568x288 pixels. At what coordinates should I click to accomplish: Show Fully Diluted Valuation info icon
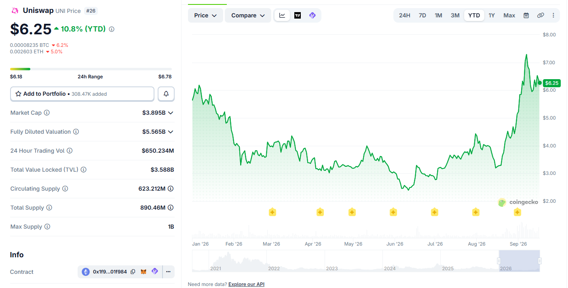76,132
